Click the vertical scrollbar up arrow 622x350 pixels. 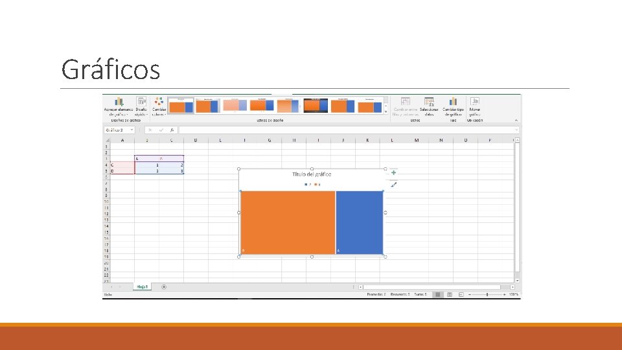(x=517, y=141)
